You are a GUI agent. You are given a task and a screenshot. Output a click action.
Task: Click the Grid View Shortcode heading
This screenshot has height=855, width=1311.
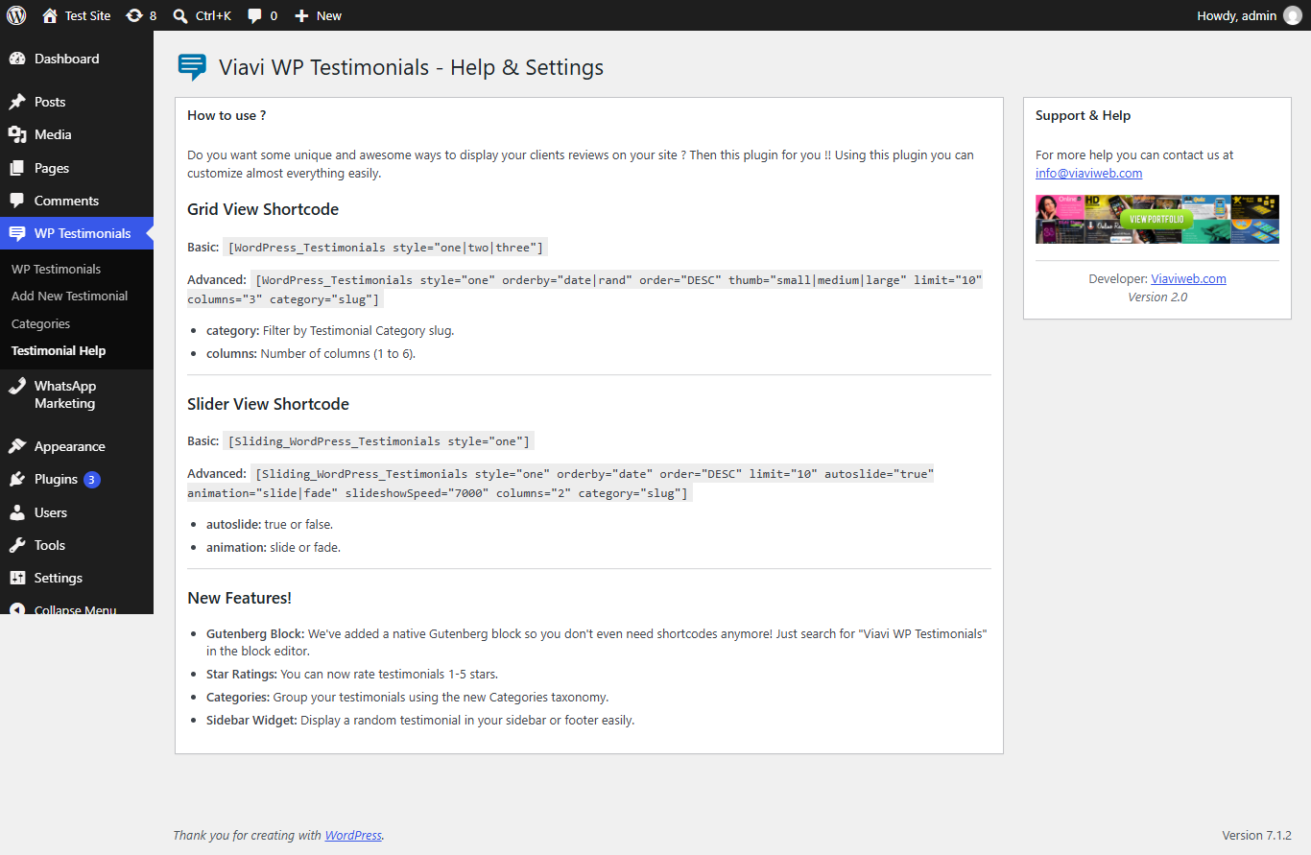(x=263, y=209)
